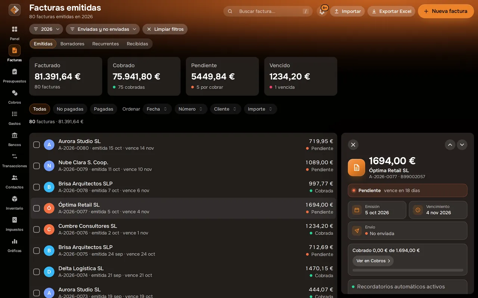
Task: Click the Nueva factura button
Action: 446,11
